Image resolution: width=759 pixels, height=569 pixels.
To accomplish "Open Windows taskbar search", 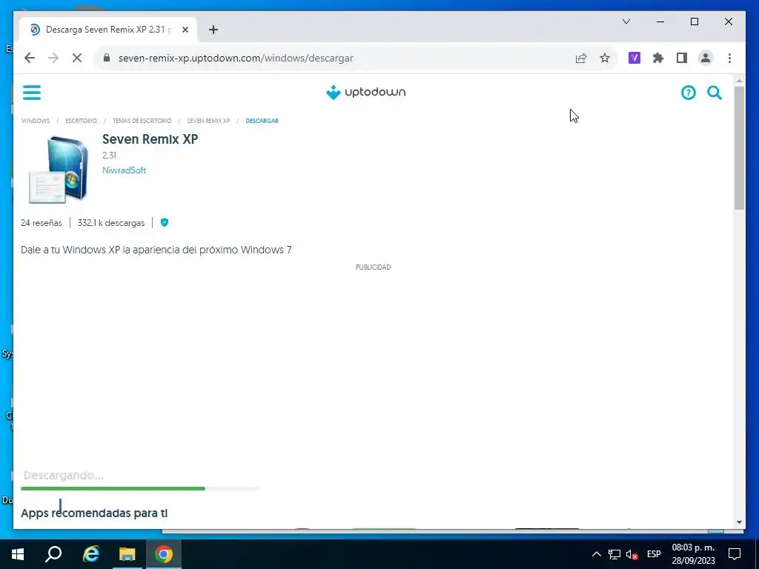I will click(x=53, y=554).
